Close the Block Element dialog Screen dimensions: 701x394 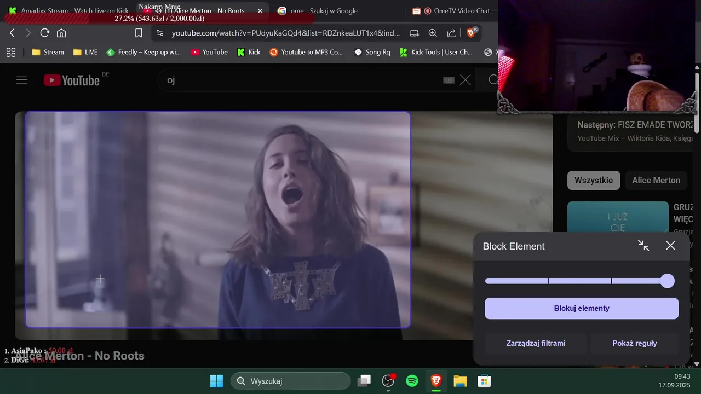pos(670,246)
